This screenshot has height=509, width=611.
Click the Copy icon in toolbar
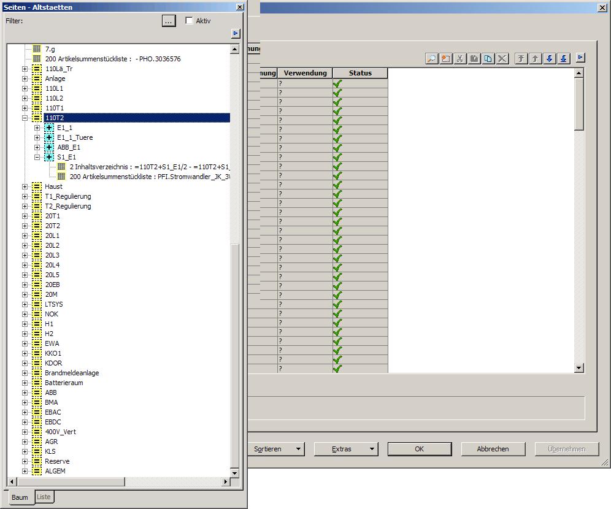point(488,58)
